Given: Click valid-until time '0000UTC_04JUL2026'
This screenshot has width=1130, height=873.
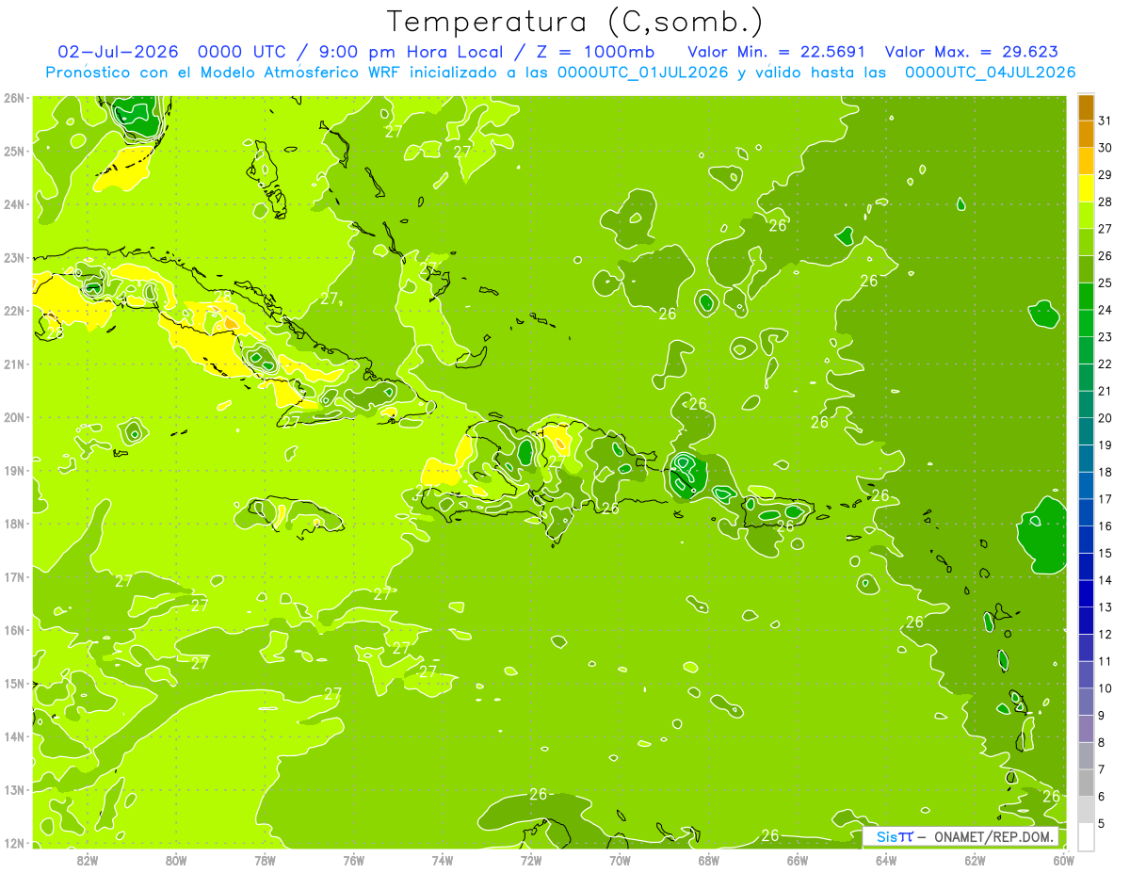Looking at the screenshot, I should [990, 72].
